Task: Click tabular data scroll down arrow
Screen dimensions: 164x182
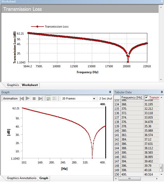Action: [x=161, y=174]
